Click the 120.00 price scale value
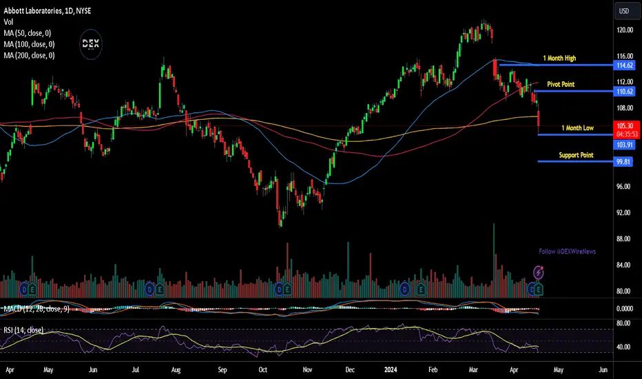 coord(625,30)
